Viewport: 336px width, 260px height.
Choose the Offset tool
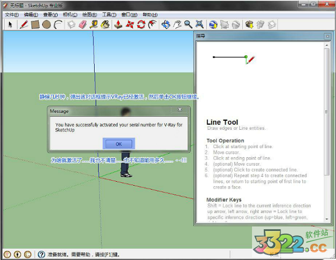[x=152, y=25]
